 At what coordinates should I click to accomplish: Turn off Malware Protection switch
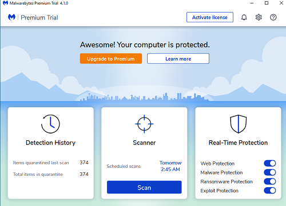pos(270,172)
